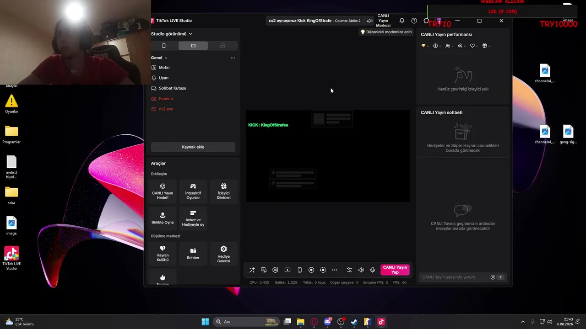Open the AI tool in the bottom toolbar
586x329 pixels.
pyautogui.click(x=275, y=270)
